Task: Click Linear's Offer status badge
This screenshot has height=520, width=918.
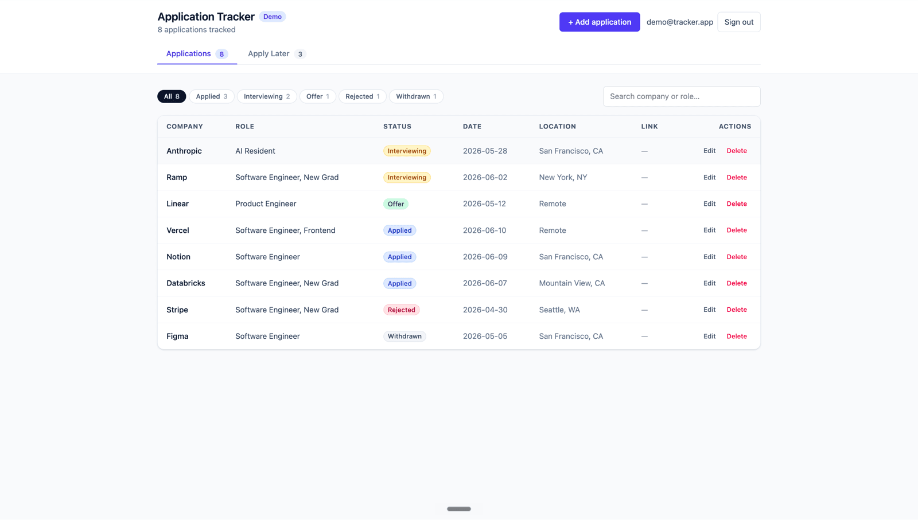Action: point(396,204)
